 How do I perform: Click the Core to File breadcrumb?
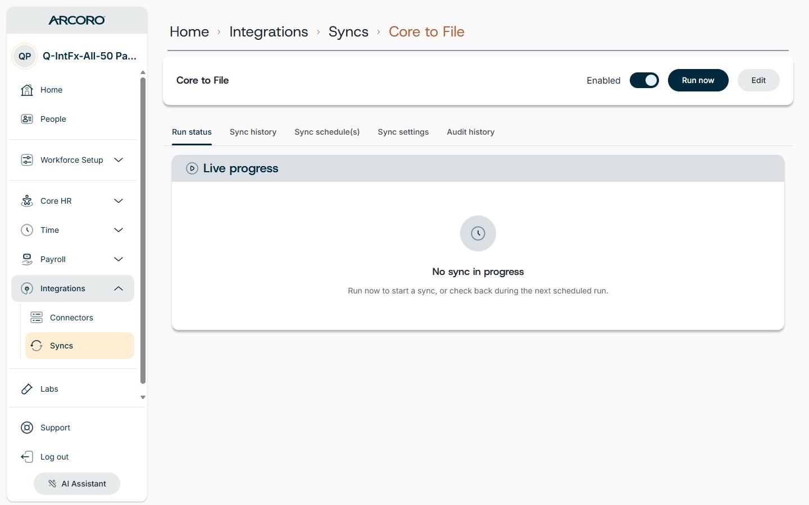click(x=426, y=31)
